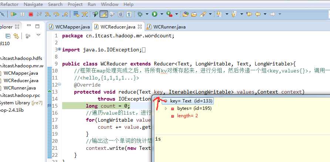Screen dimensions: 330x162
Task: Click the Step Over icon
Action: 56,14
